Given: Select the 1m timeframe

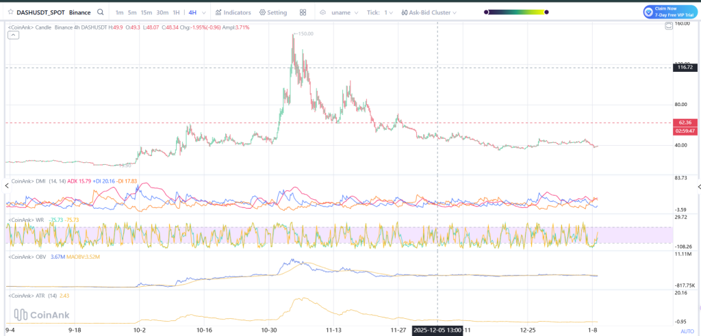Looking at the screenshot, I should [x=119, y=12].
